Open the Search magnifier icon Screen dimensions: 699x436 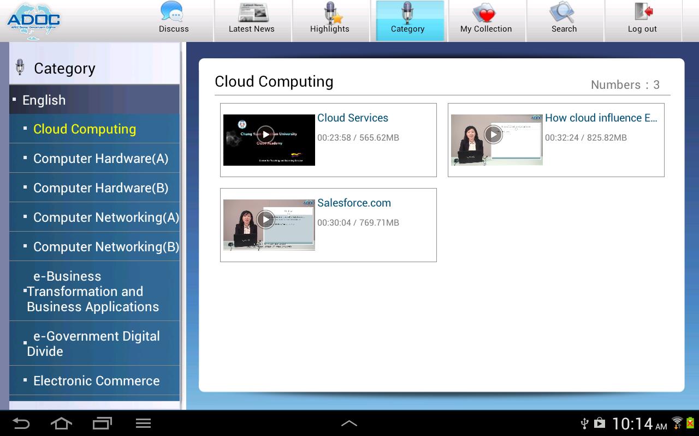click(x=562, y=12)
